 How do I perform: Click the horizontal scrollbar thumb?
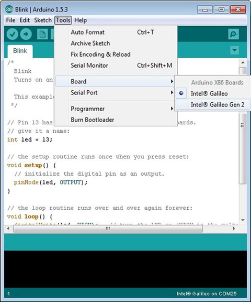[x=108, y=229]
